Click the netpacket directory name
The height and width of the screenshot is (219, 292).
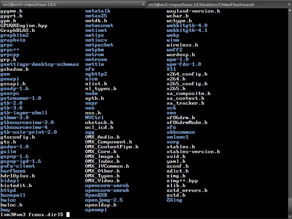99,45
